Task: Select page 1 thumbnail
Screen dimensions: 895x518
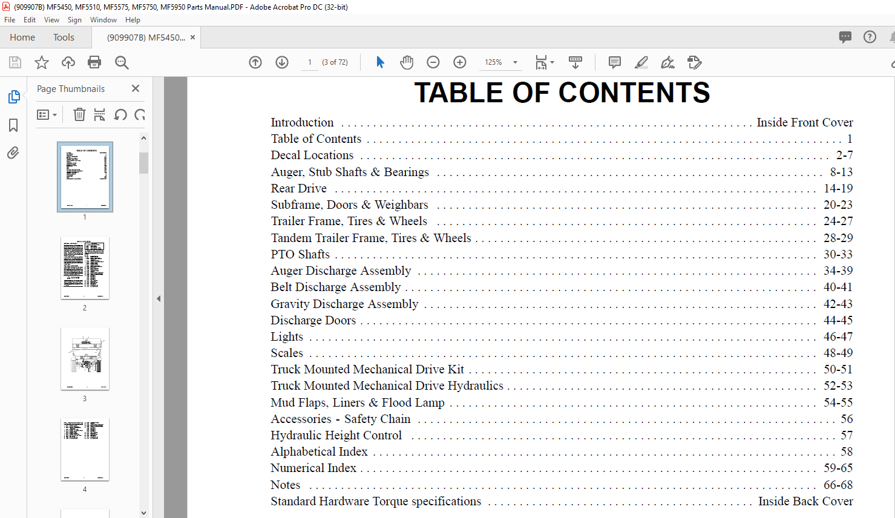Action: tap(85, 177)
